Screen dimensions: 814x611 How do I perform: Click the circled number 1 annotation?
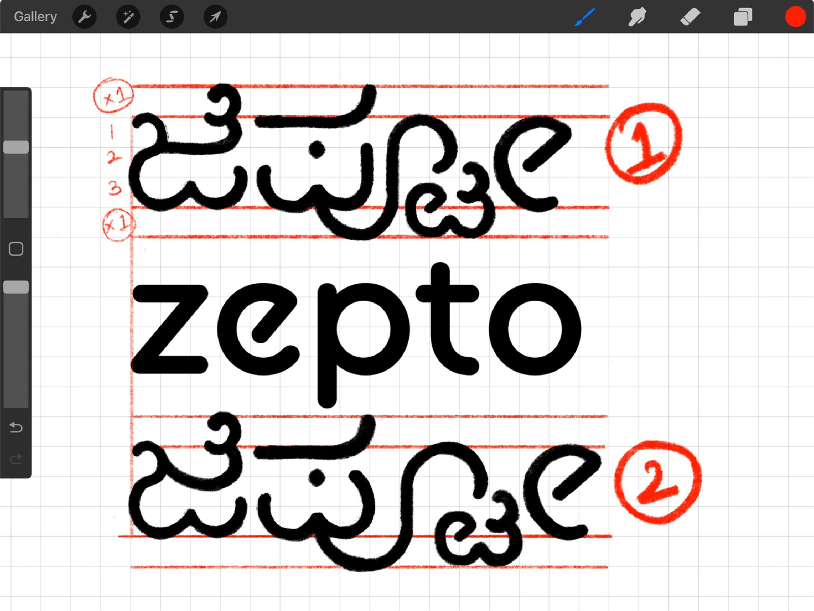(643, 143)
